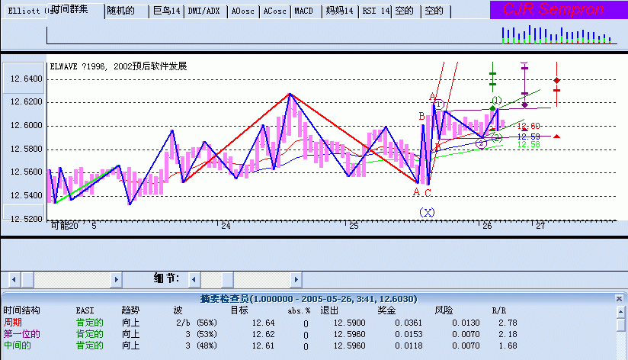Click the 退出 column header
The image size is (628, 360).
pyautogui.click(x=329, y=310)
